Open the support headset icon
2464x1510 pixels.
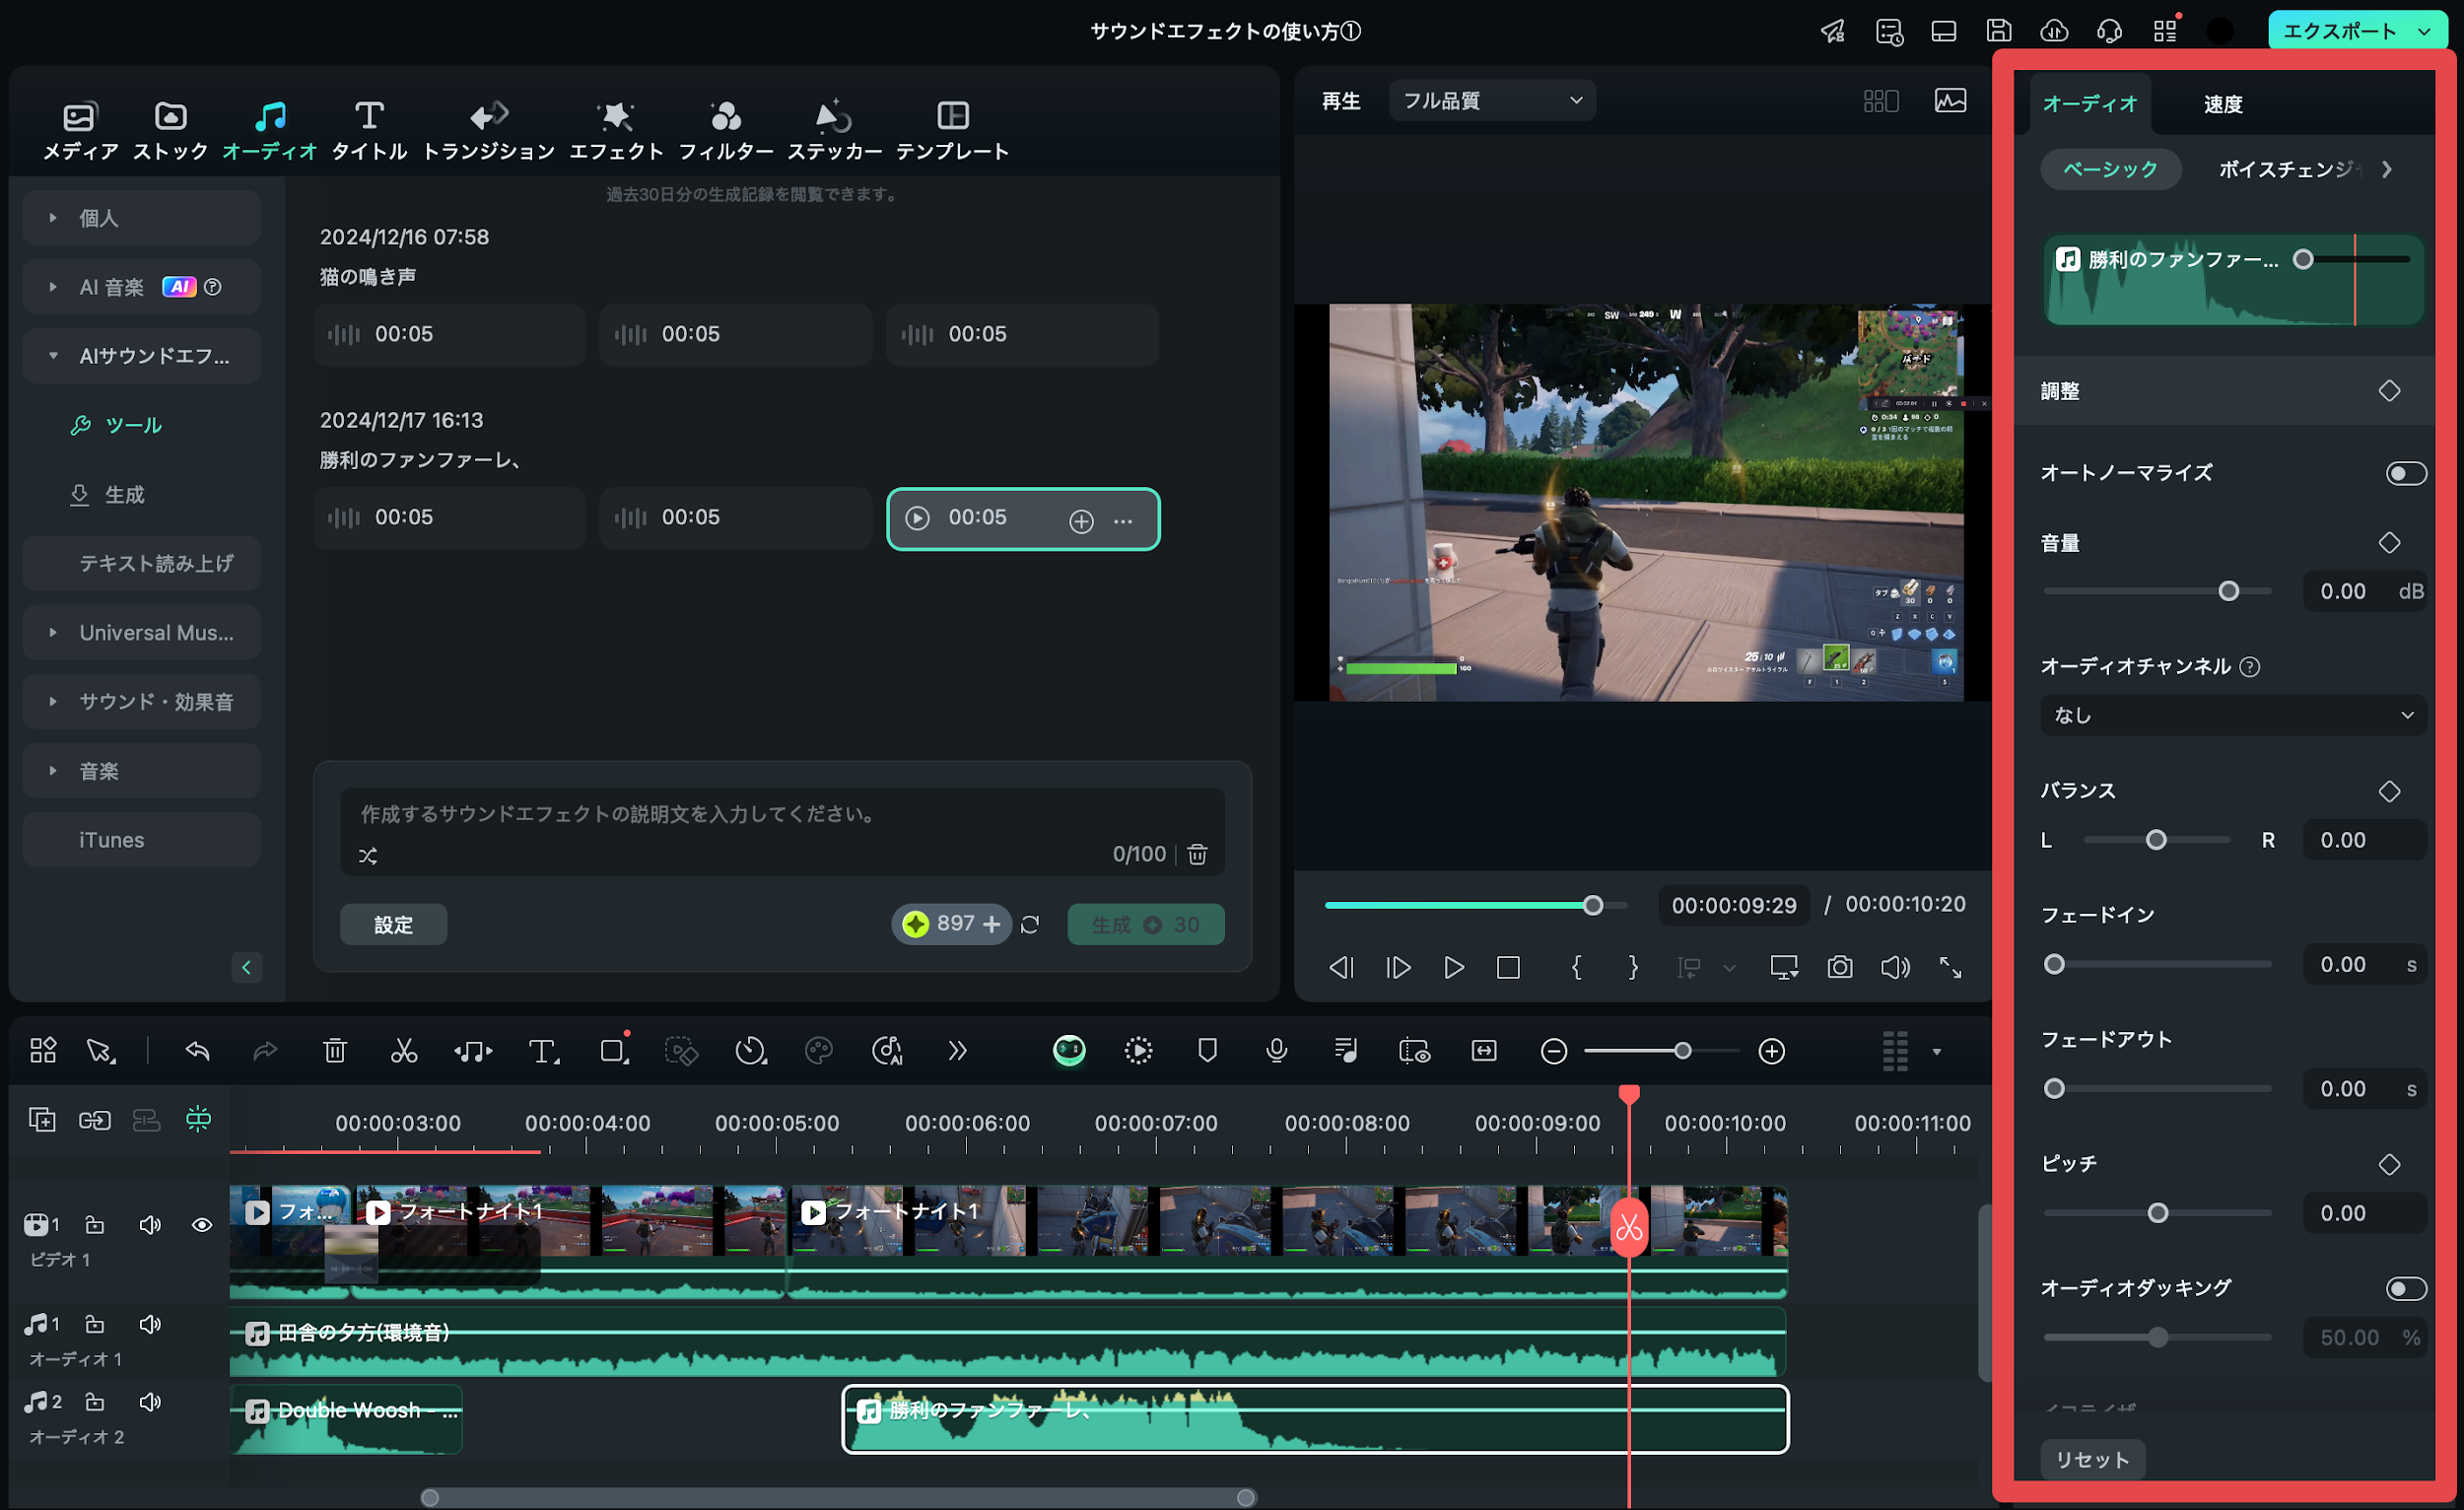point(2109,31)
